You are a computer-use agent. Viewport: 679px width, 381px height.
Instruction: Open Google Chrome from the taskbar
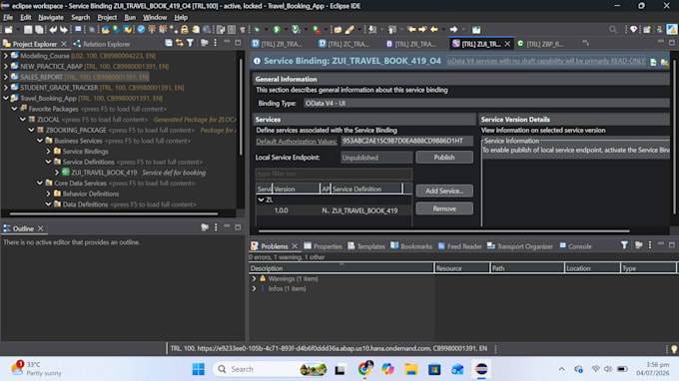(x=365, y=369)
